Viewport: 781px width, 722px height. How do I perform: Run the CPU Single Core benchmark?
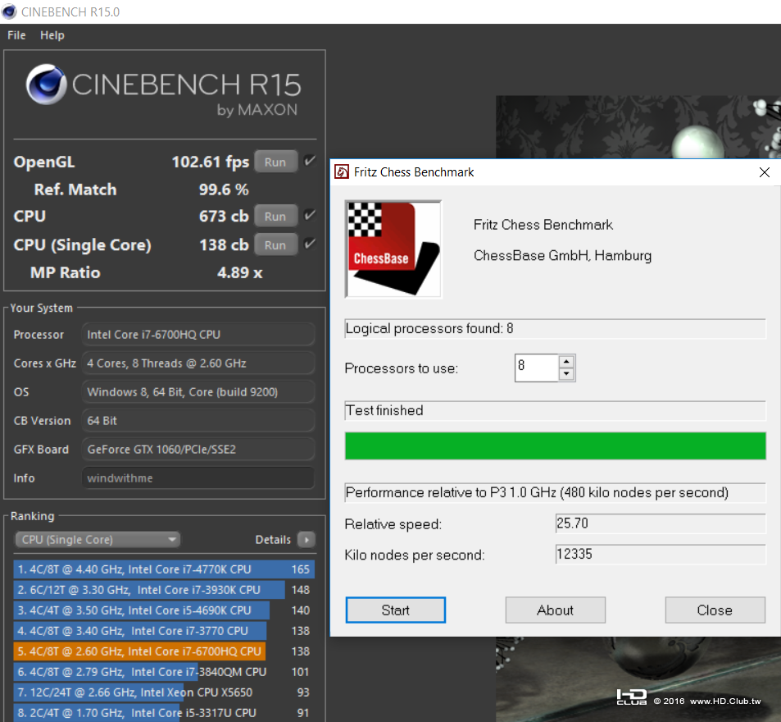[x=275, y=244]
